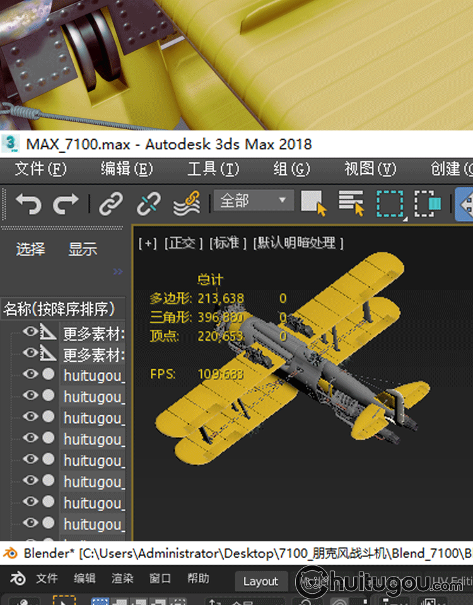Open the 全部 selection filter dropdown

pos(254,200)
